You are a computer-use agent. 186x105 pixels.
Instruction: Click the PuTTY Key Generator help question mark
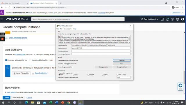(125, 26)
